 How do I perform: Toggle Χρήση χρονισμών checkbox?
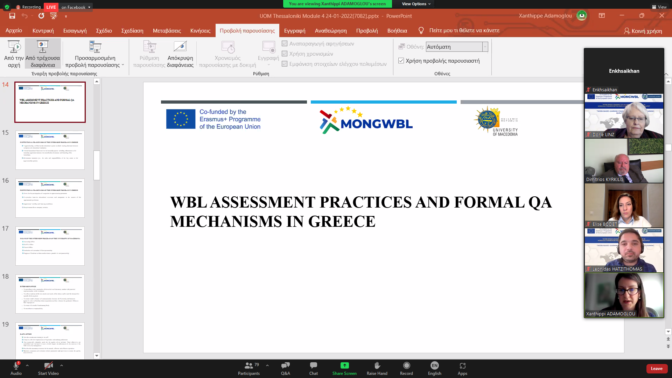(285, 54)
